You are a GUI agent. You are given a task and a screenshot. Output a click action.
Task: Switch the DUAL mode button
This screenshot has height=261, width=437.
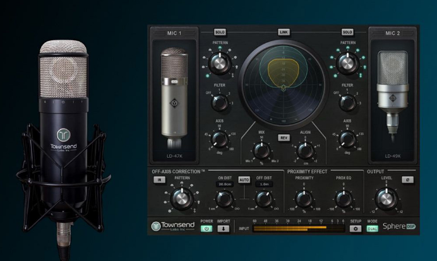[372, 229]
